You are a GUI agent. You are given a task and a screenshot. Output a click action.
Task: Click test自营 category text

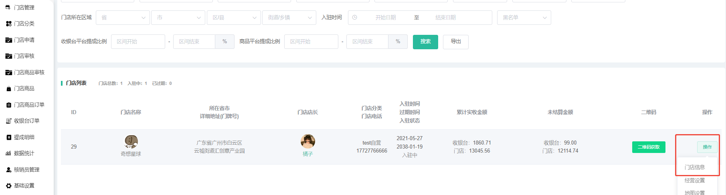tap(372, 143)
